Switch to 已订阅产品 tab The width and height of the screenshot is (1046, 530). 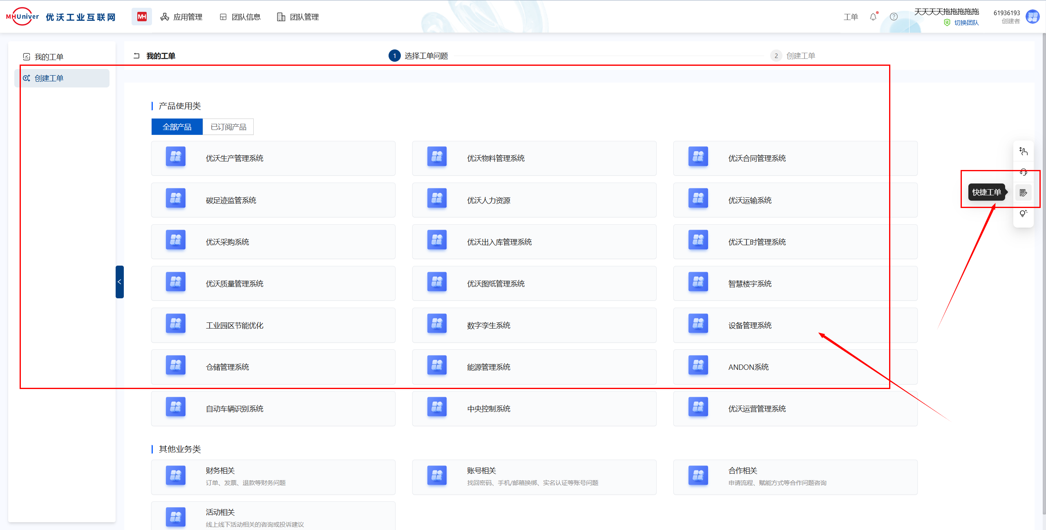pos(228,127)
